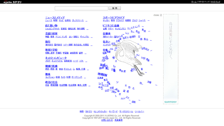
Task: Open the 芸能と娯楽 category
Action: click(51, 34)
